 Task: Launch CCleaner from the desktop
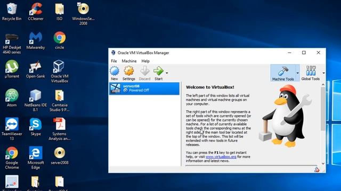(36, 12)
